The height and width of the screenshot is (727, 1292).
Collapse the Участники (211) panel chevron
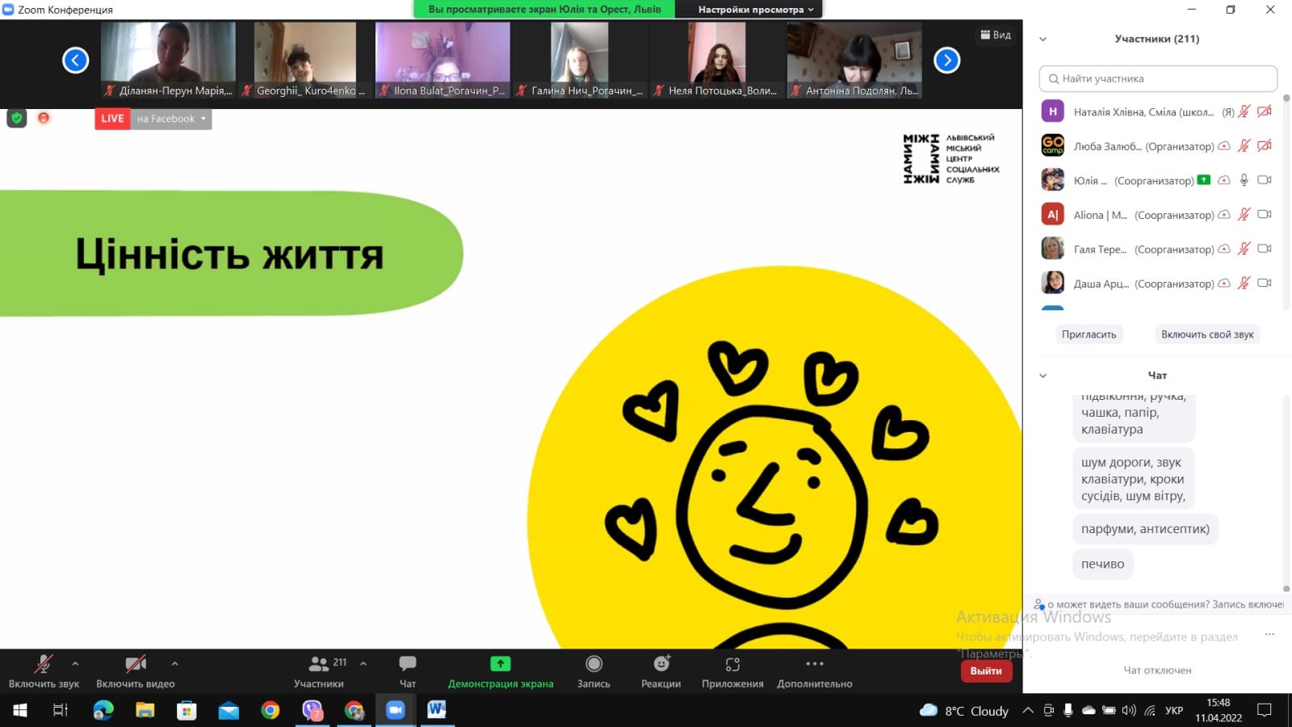(1042, 39)
